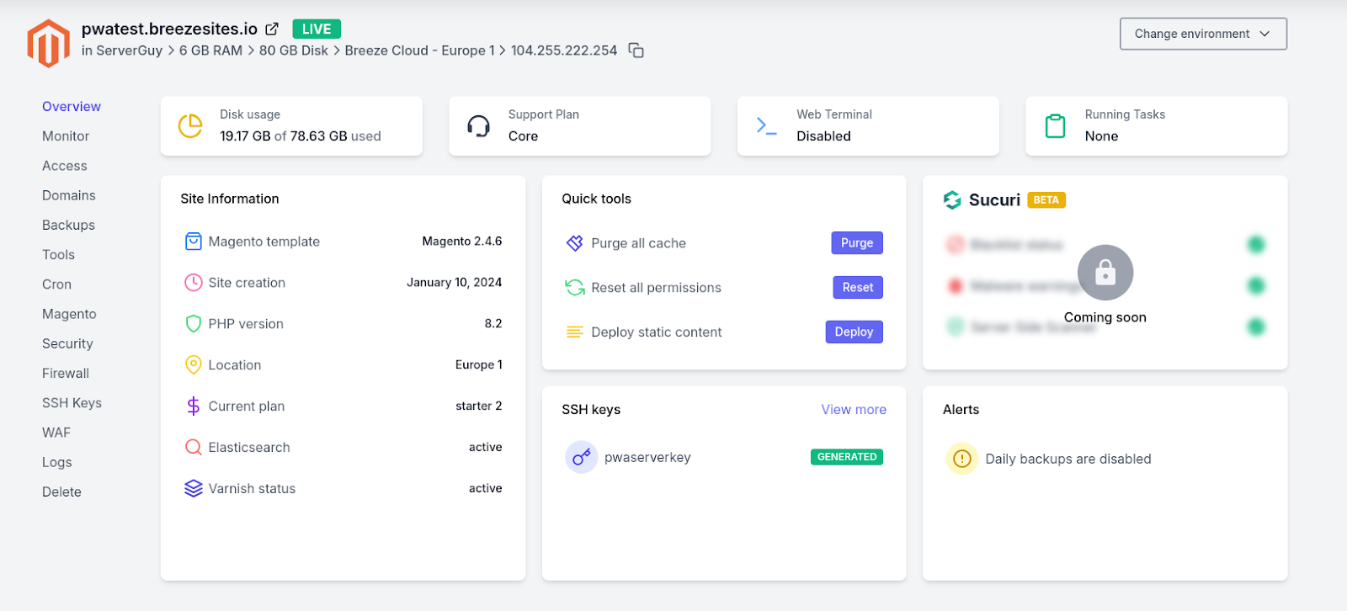This screenshot has height=611, width=1347.
Task: Click the Support Plan 'Core' value
Action: 523,136
